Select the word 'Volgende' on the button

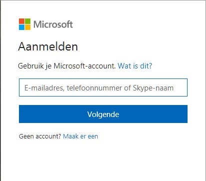103,114
